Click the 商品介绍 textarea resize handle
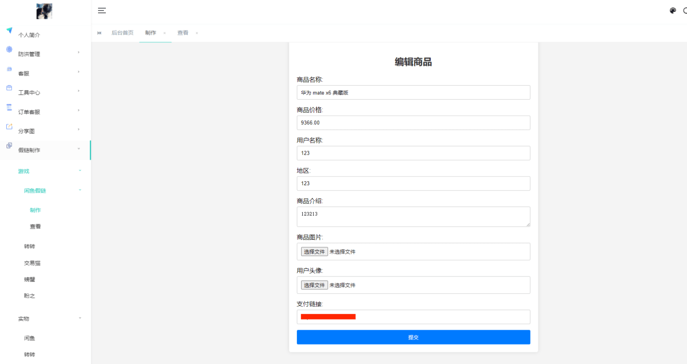This screenshot has width=687, height=364. (x=528, y=224)
